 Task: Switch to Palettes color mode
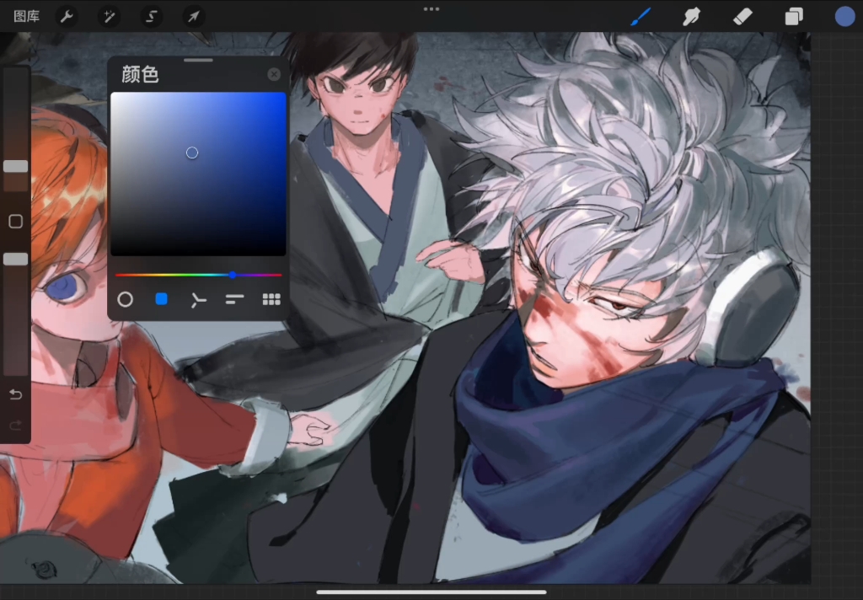coord(271,299)
